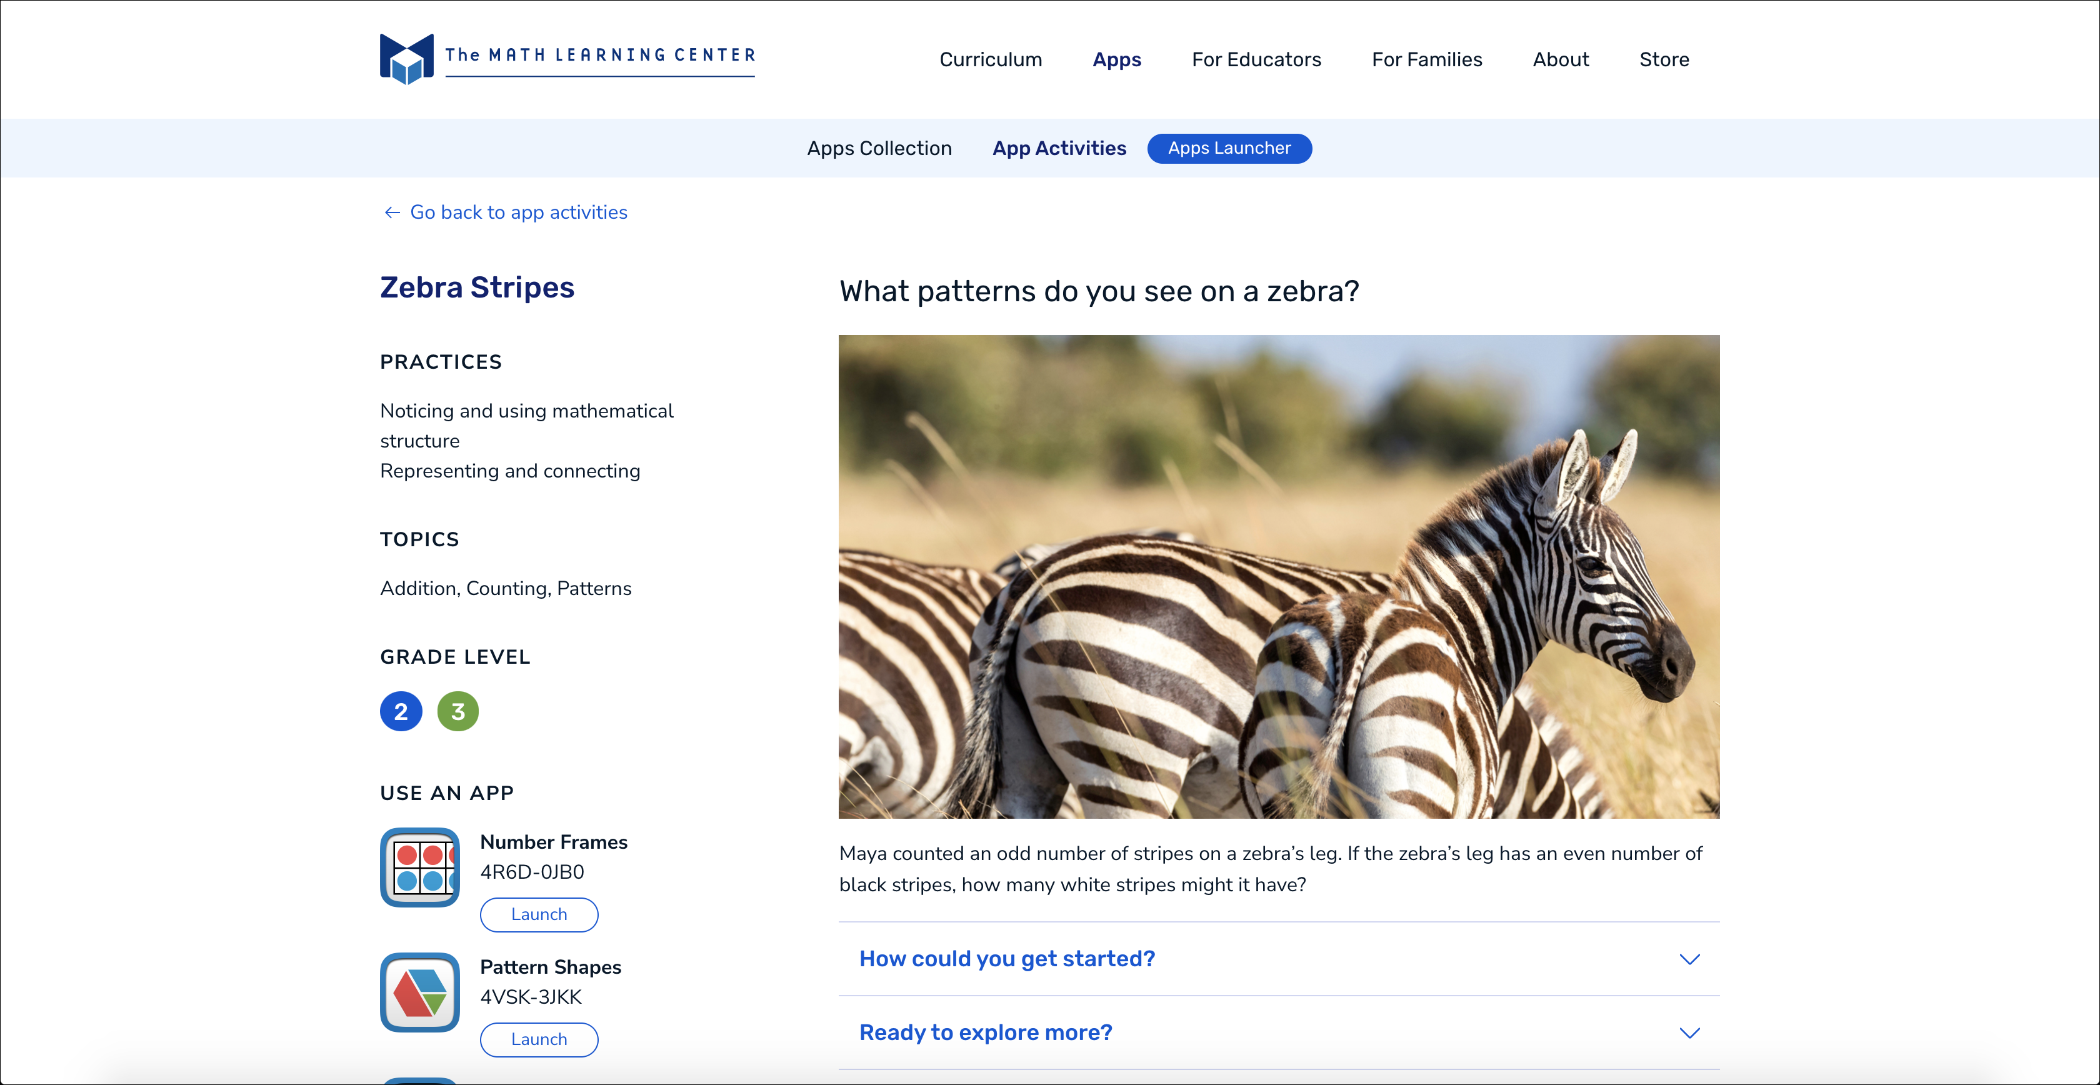The width and height of the screenshot is (2100, 1085).
Task: Expand the "How could you get started?" section
Action: (1278, 959)
